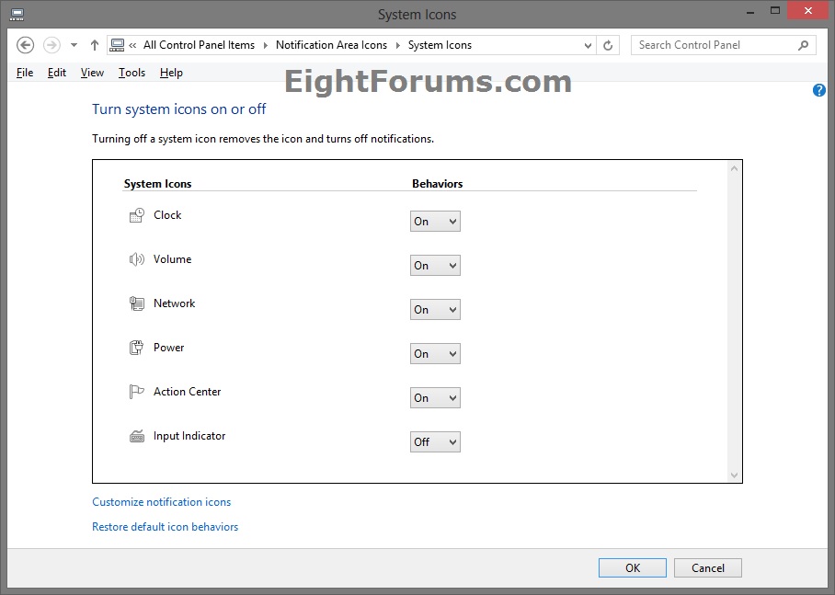
Task: Refresh the Control Panel address bar
Action: click(x=608, y=45)
